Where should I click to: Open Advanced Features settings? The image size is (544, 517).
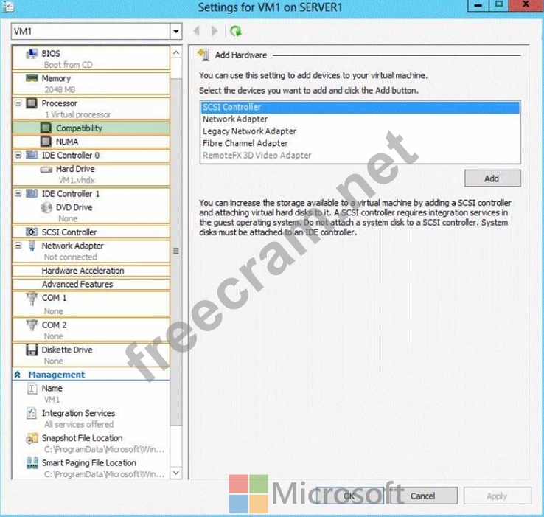coord(91,284)
